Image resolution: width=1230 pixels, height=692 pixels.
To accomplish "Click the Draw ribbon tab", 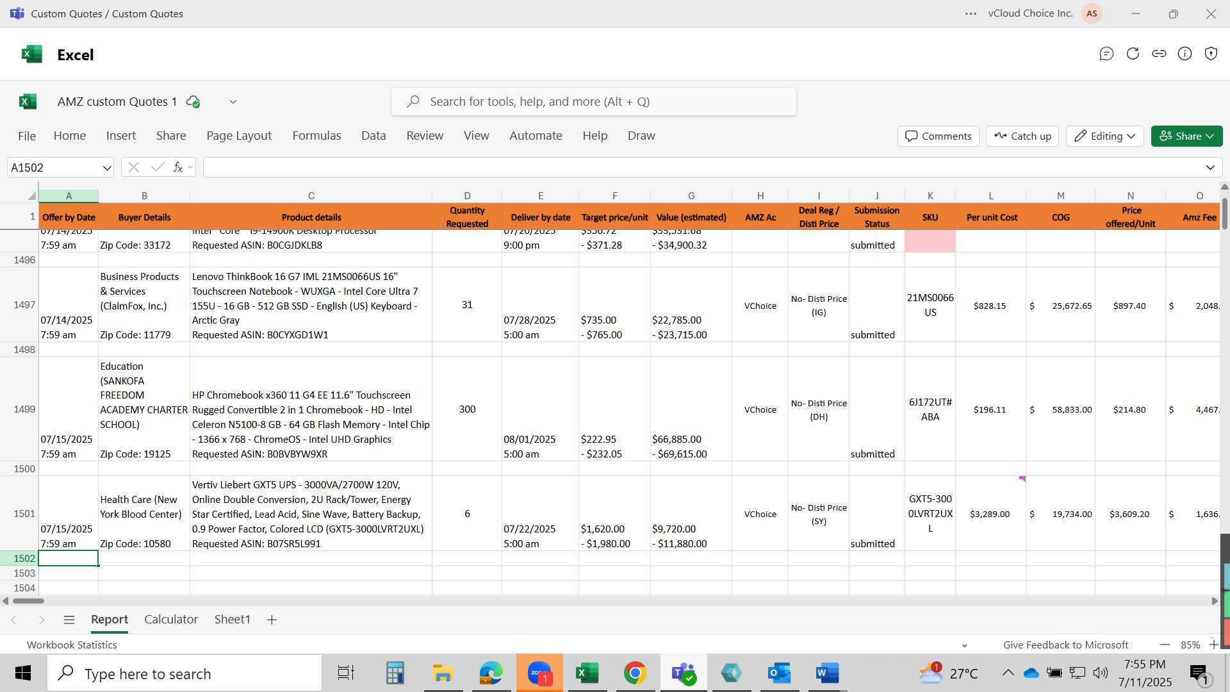I will pos(641,135).
